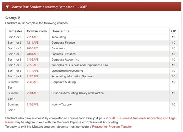Select the Group A heading
The image size is (183, 132).
click(13, 18)
